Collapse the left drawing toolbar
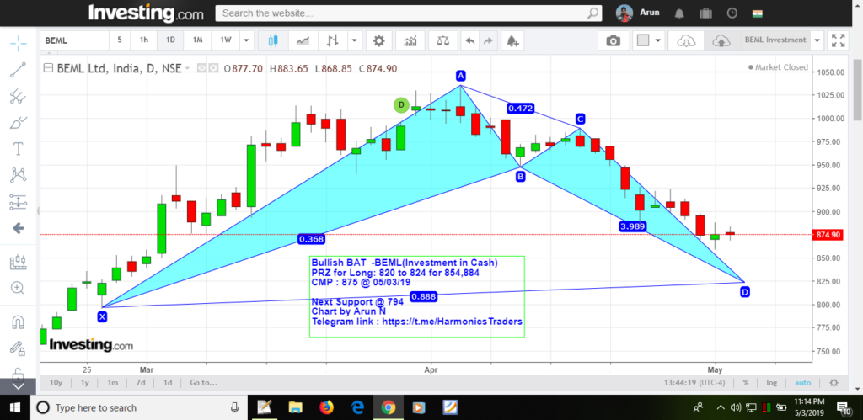The image size is (863, 420). (x=19, y=386)
